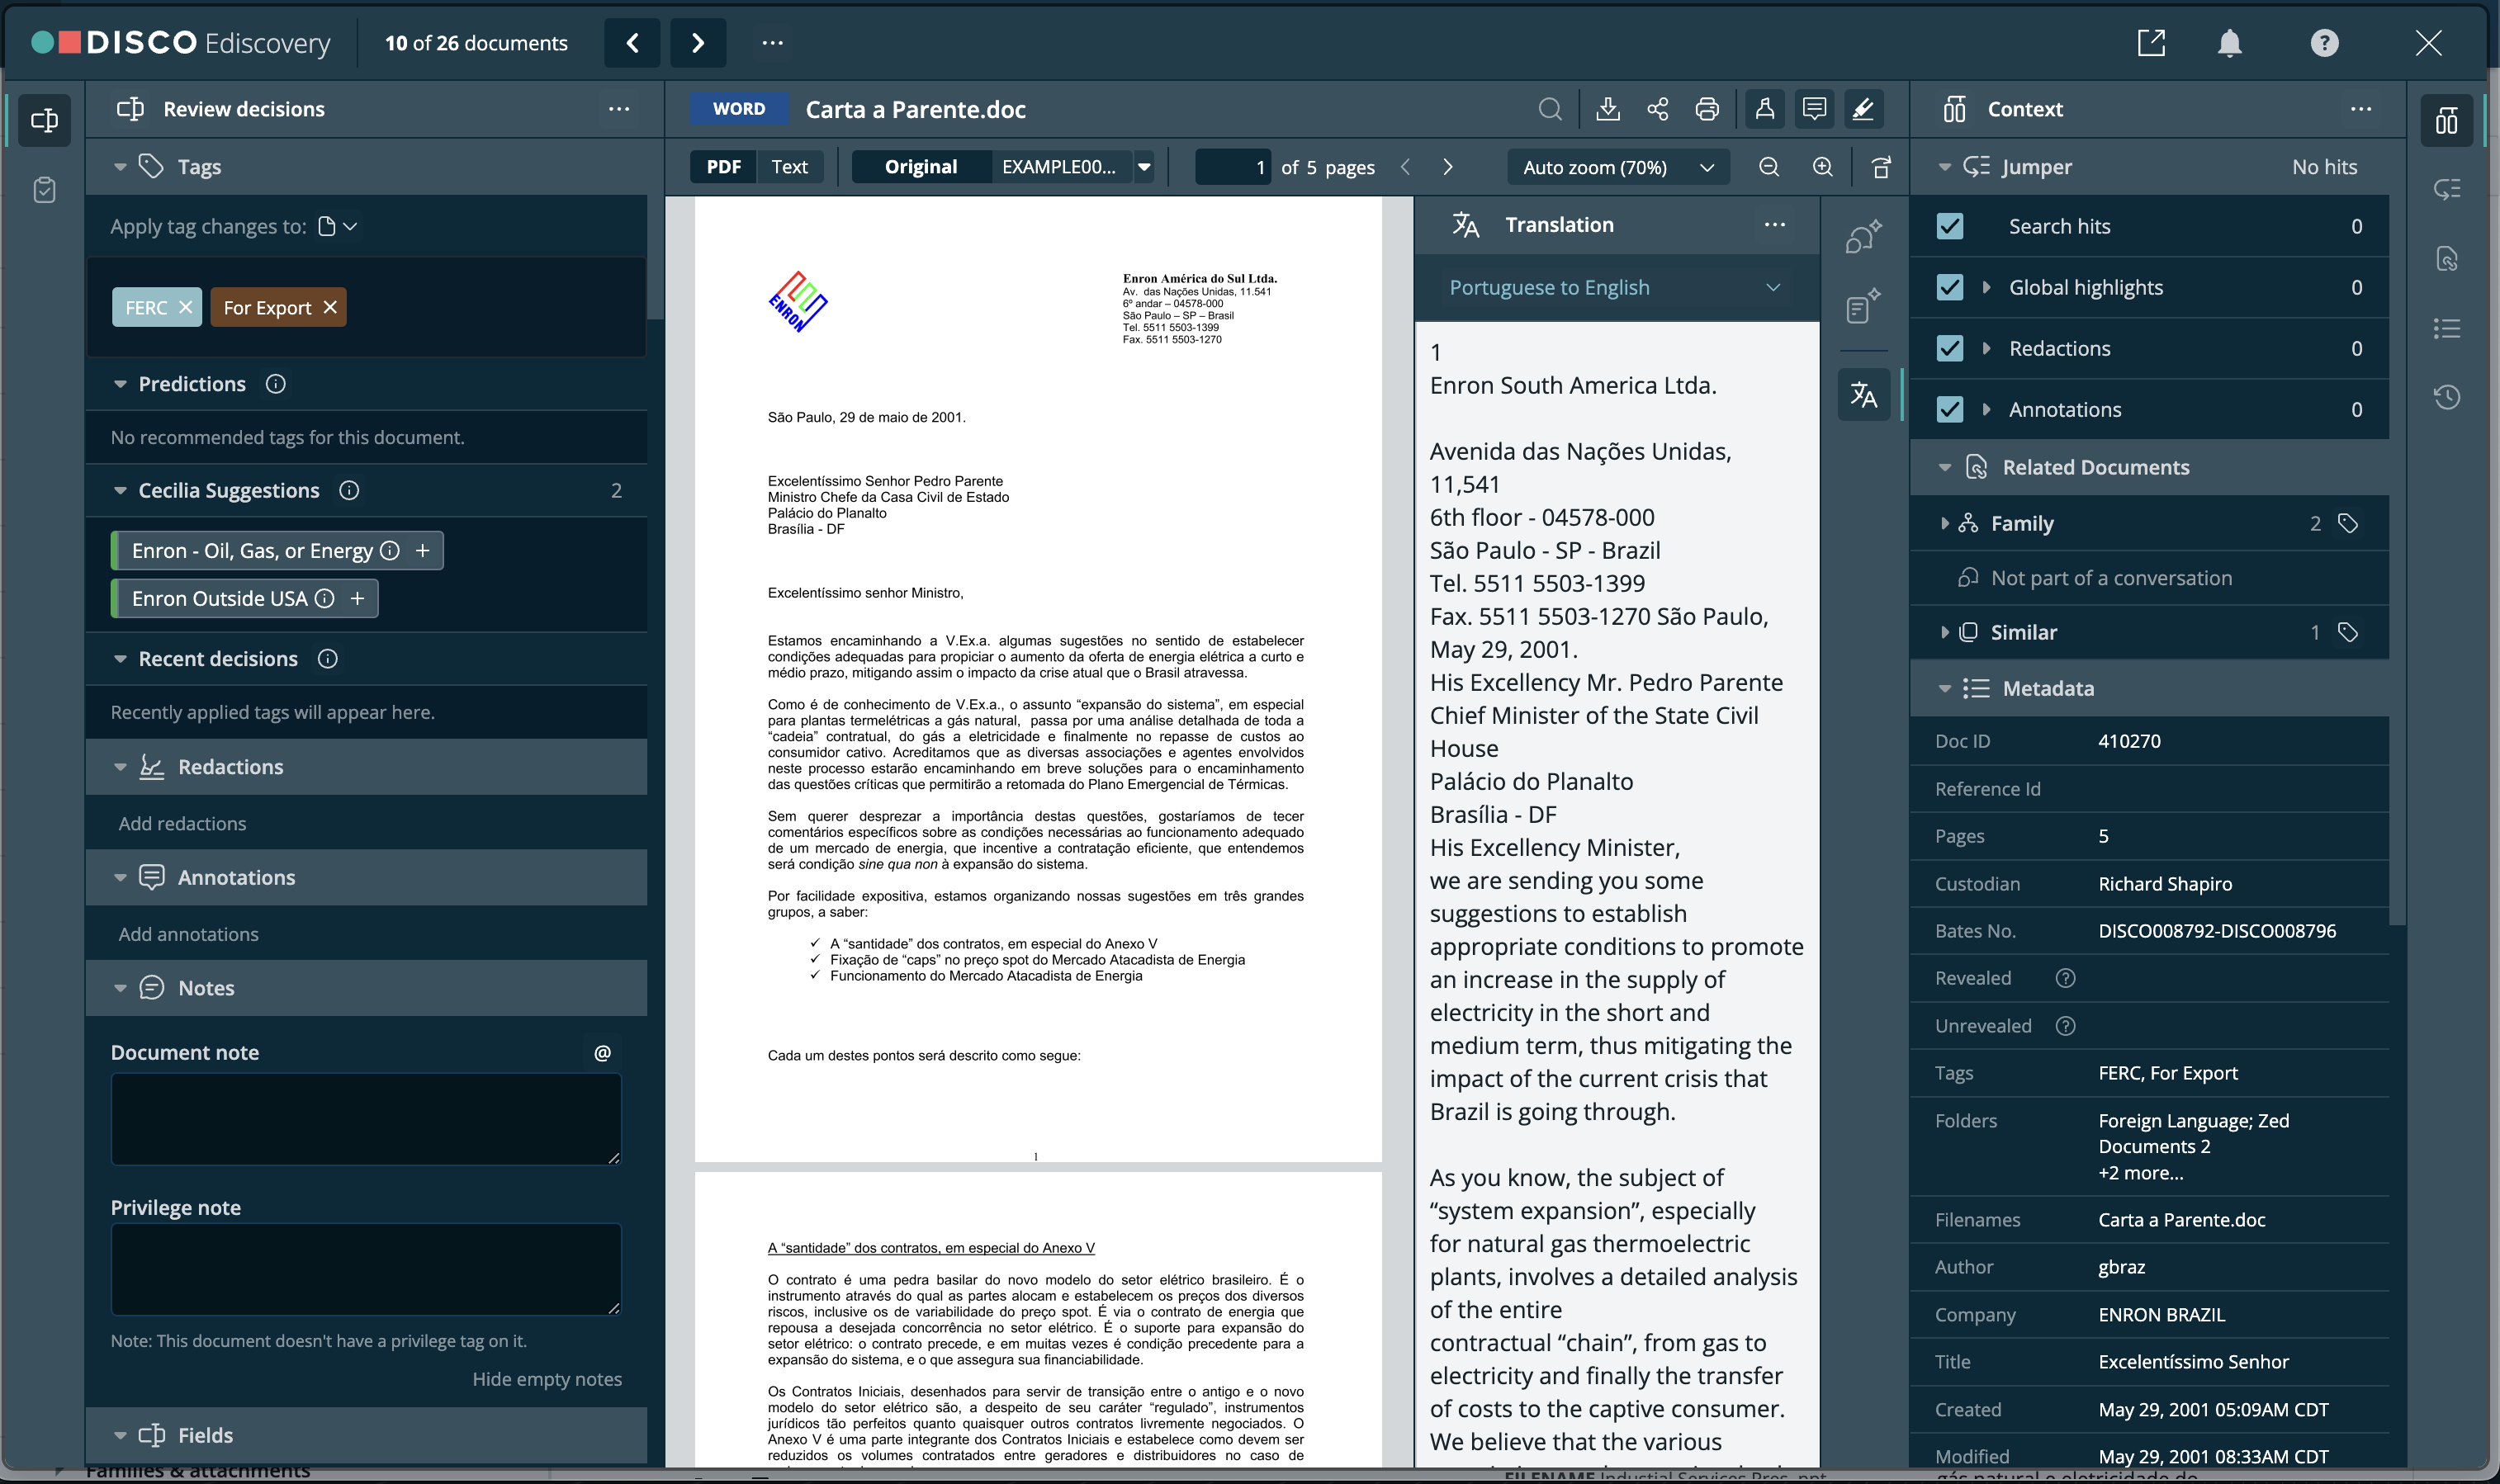Screen dimensions: 2500x1484
Task: Click +2 more folders link
Action: click(2140, 1173)
